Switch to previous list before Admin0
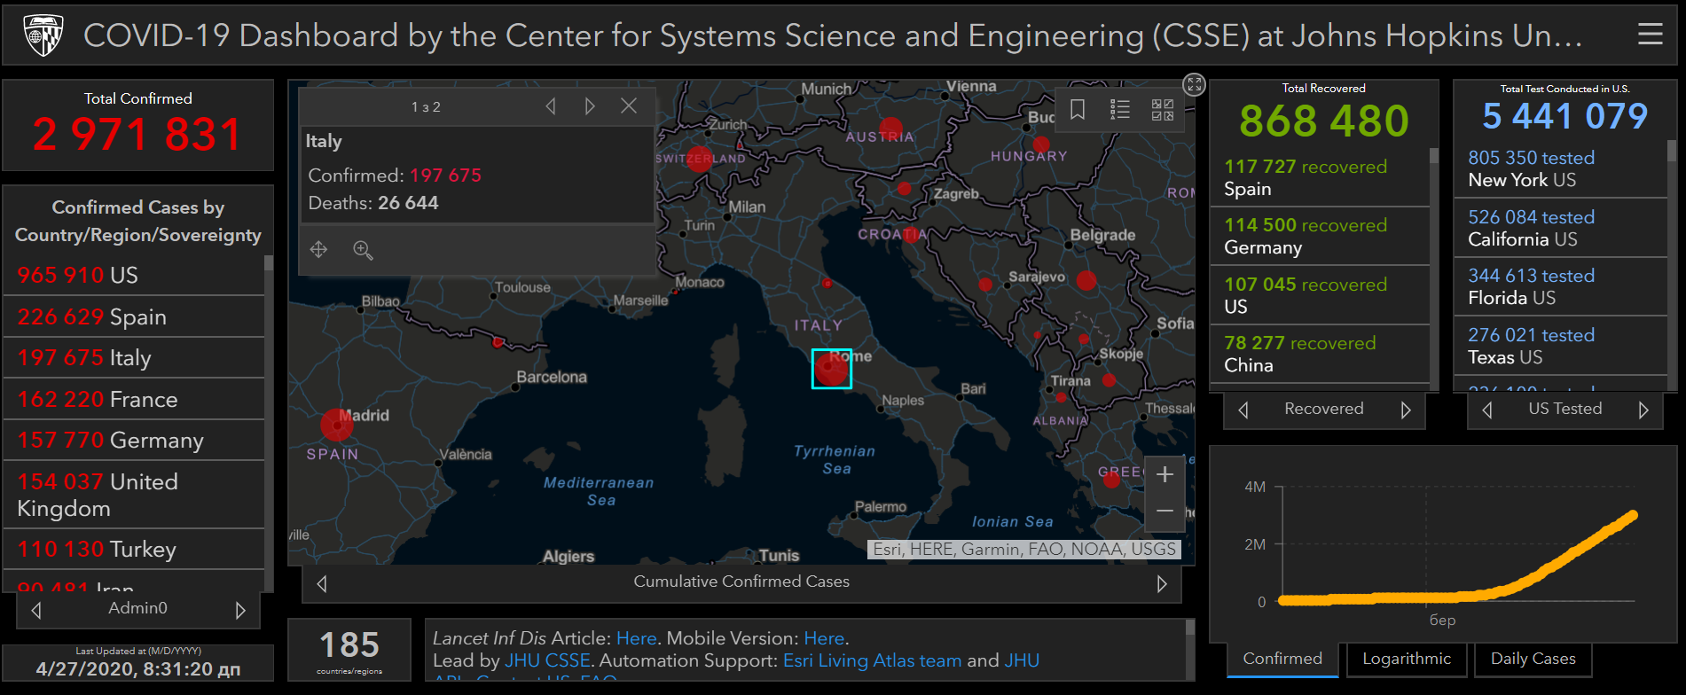The width and height of the screenshot is (1686, 695). pos(36,610)
